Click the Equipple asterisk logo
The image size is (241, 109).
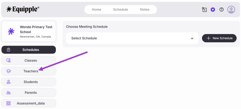[x=9, y=9]
